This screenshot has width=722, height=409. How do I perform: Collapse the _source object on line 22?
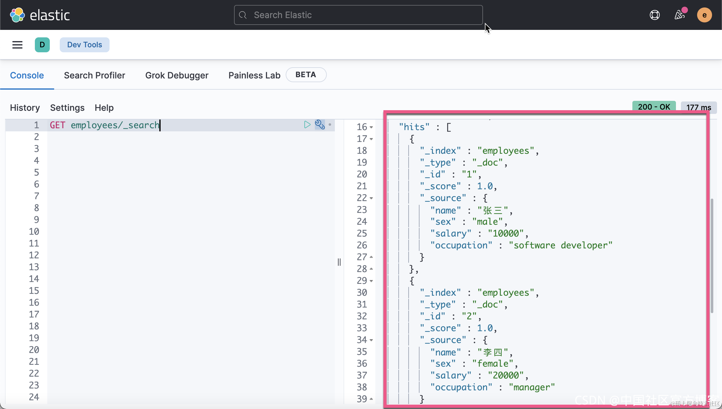pos(371,198)
